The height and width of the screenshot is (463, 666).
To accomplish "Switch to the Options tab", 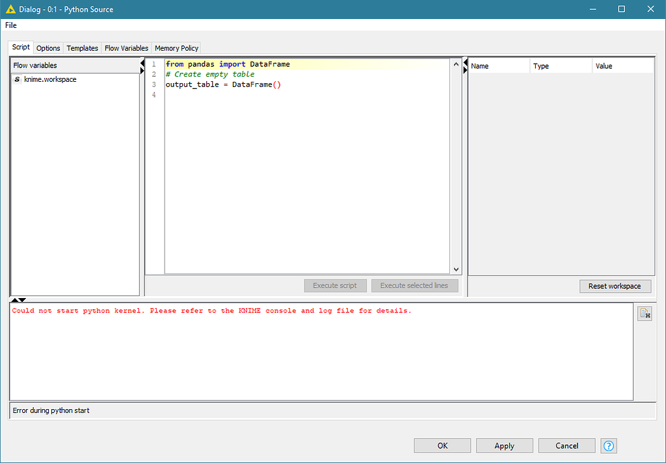I will pyautogui.click(x=48, y=47).
